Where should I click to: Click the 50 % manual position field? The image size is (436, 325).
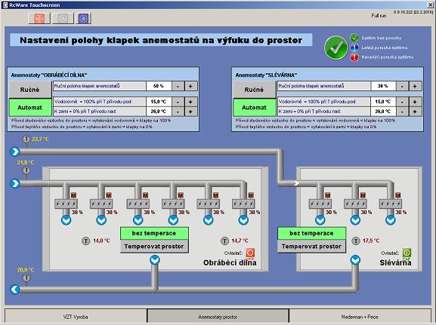click(159, 86)
